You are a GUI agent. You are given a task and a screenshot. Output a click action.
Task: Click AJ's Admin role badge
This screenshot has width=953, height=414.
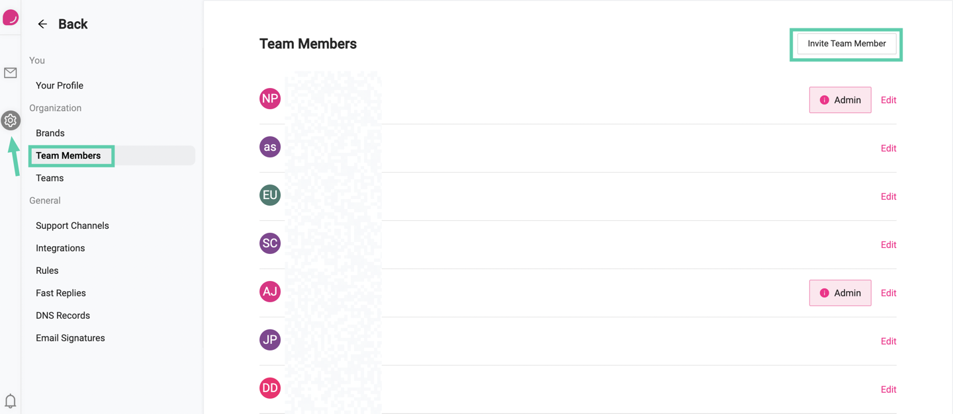840,293
